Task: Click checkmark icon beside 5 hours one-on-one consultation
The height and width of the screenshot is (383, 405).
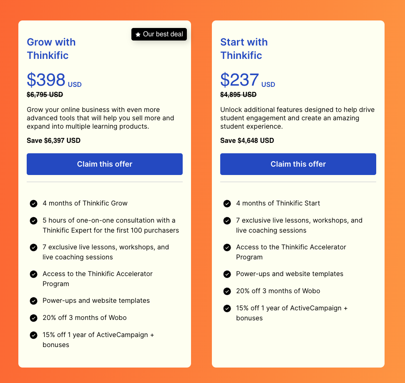Action: click(x=34, y=221)
